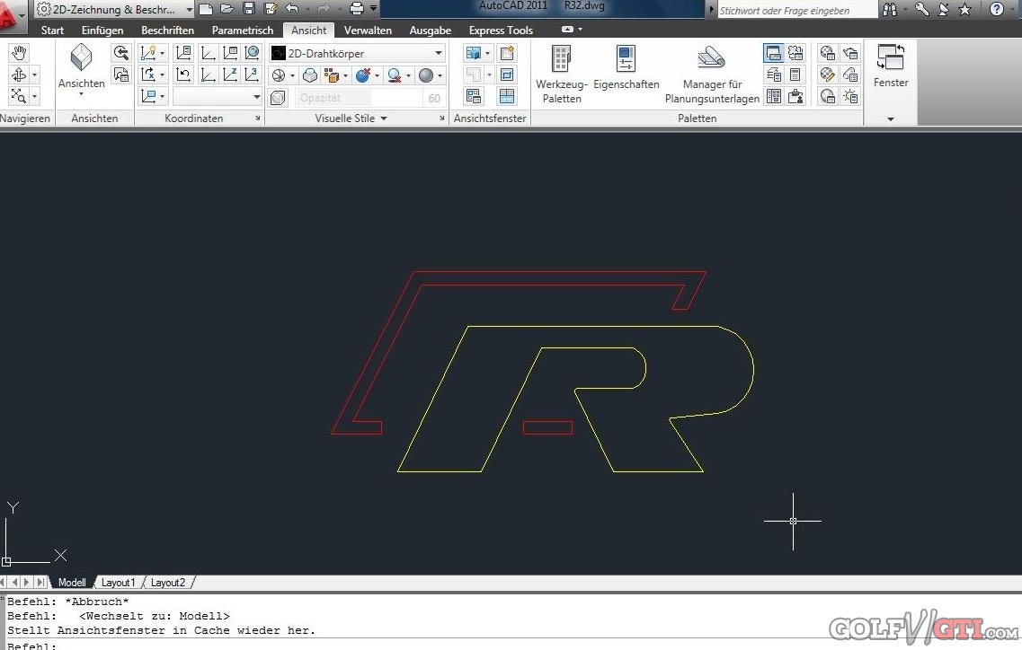Select the Pan hand tool
This screenshot has height=650, width=1022.
tap(19, 53)
